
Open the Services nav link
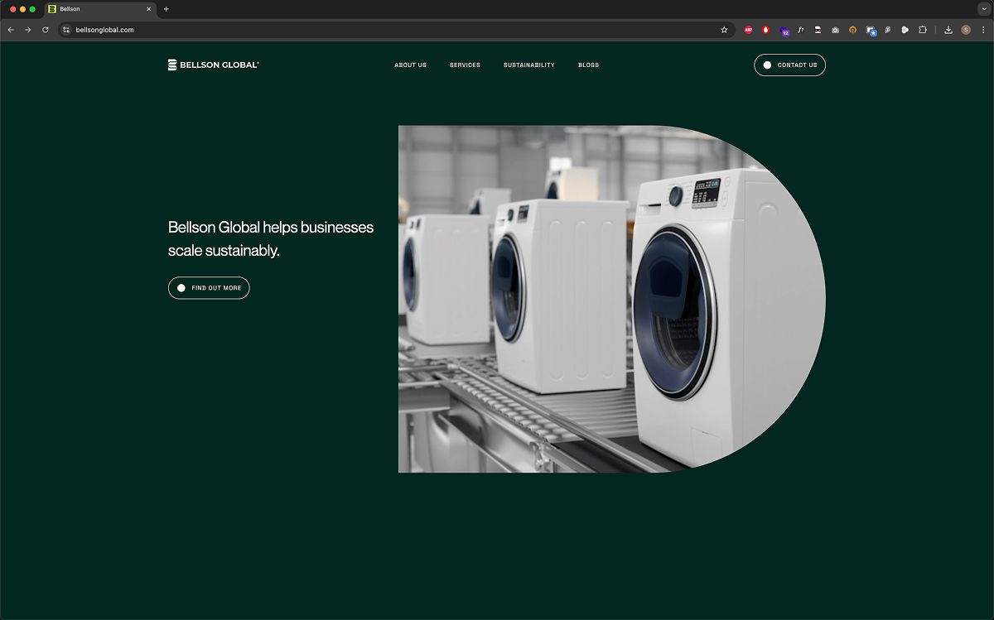(465, 65)
